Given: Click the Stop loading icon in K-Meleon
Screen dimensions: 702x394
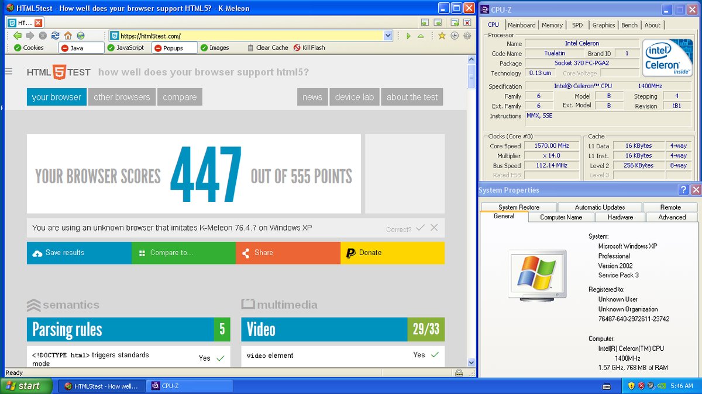Looking at the screenshot, I should tap(43, 36).
